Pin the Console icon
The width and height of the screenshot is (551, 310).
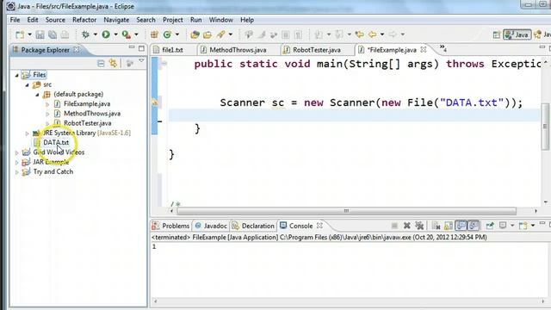(x=490, y=226)
